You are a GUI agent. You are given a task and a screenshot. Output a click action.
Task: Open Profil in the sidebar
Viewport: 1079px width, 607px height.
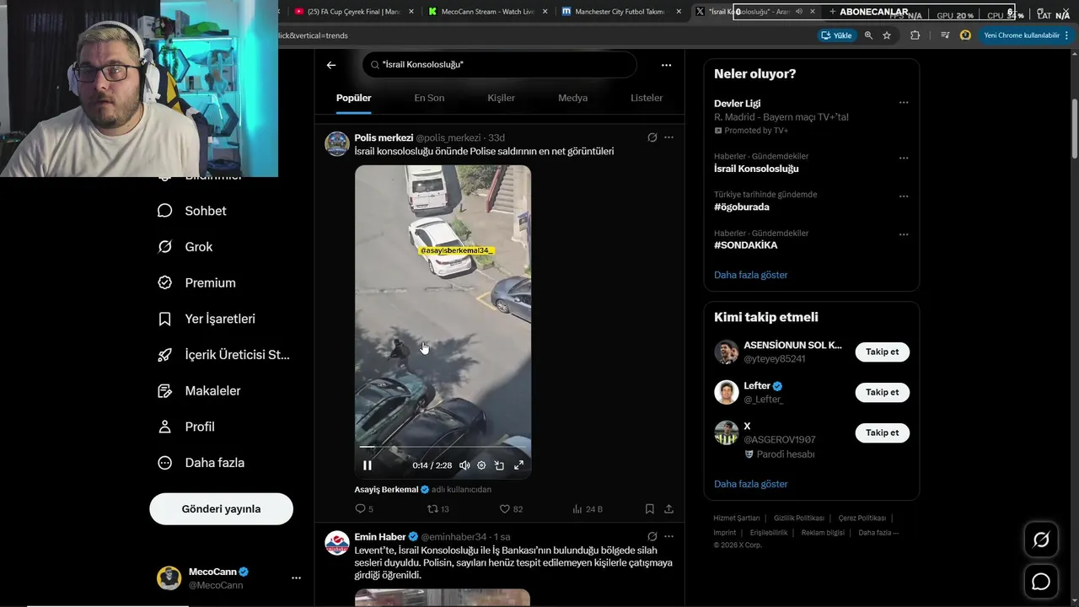click(x=186, y=427)
